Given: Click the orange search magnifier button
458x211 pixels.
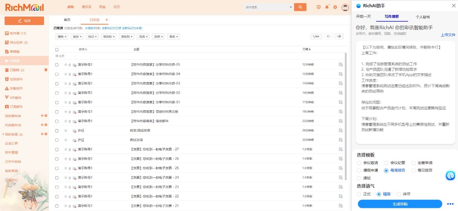Looking at the screenshot, I should [x=300, y=7].
